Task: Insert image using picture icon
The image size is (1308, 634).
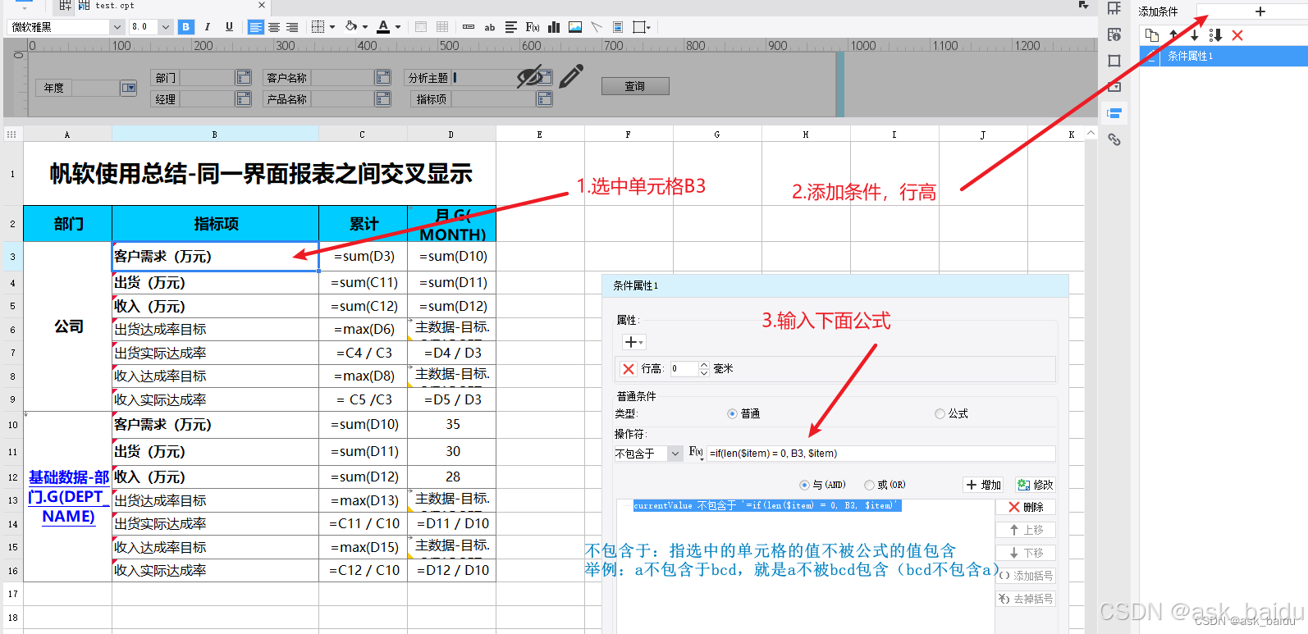Action: (575, 27)
